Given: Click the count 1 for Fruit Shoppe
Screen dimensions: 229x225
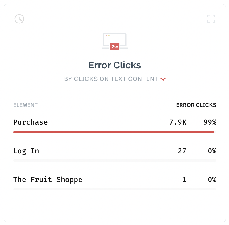Looking at the screenshot, I should [x=184, y=180].
